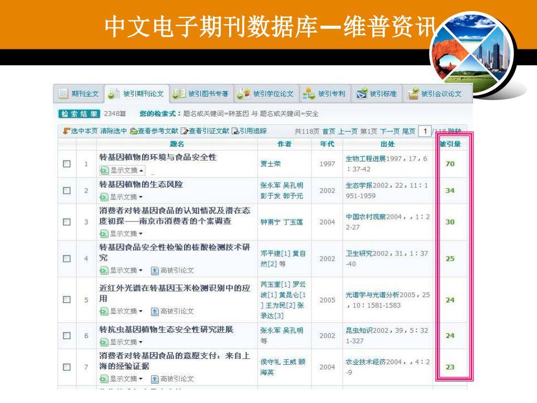This screenshot has height=403, width=537.
Task: Open article 转基因植物的生态风险
Action: coord(141,184)
